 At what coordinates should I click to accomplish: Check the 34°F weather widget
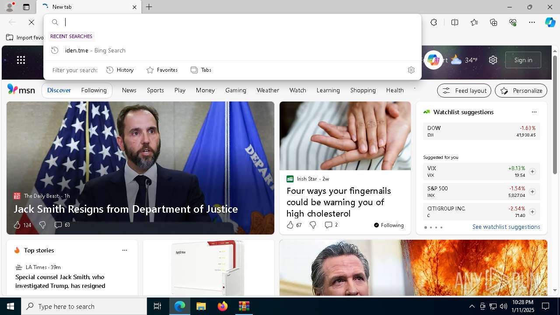click(464, 60)
